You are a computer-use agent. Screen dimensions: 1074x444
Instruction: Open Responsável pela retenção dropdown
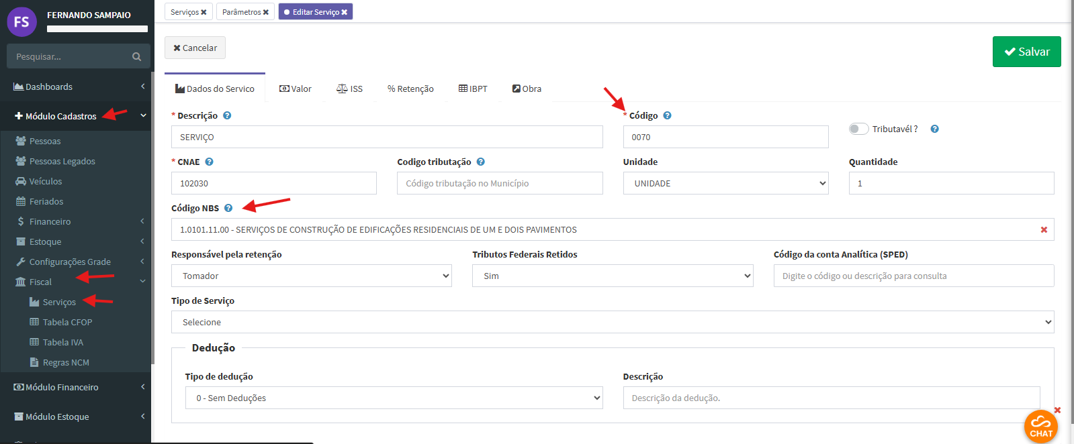coord(311,276)
